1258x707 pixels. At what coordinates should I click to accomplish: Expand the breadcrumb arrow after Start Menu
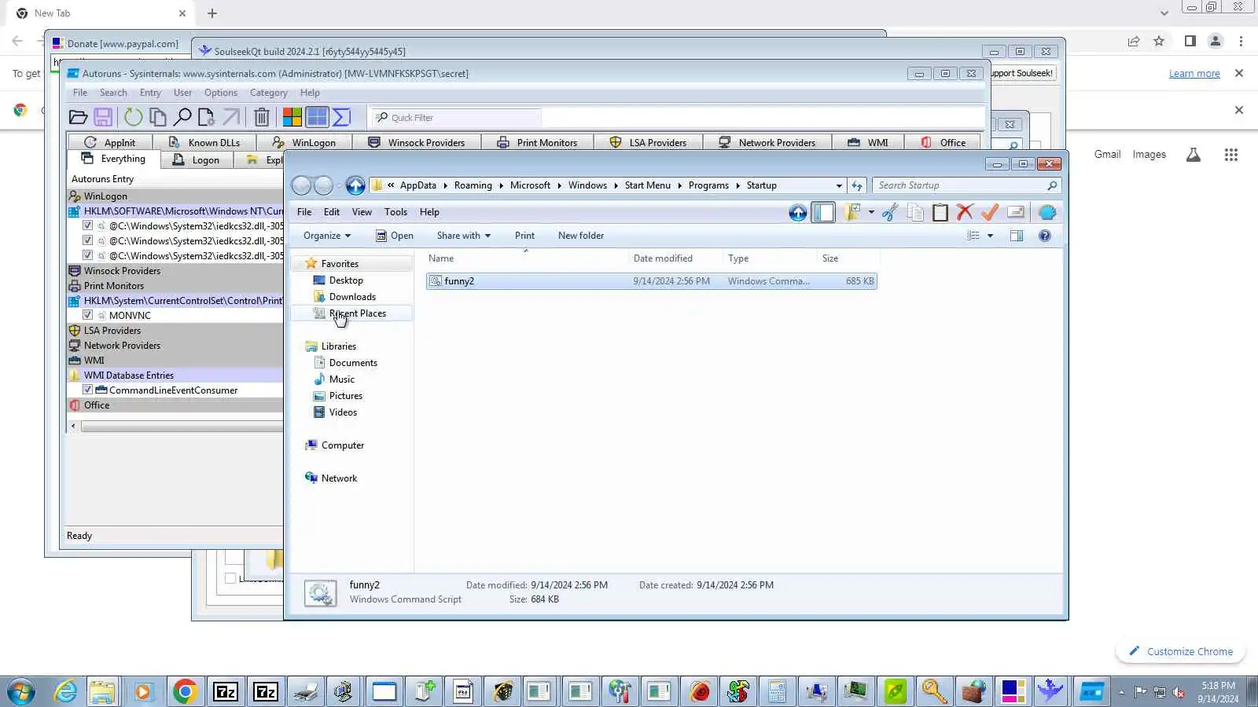679,186
